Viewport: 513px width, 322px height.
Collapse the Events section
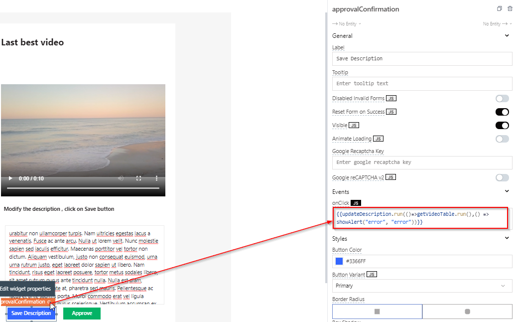click(507, 191)
